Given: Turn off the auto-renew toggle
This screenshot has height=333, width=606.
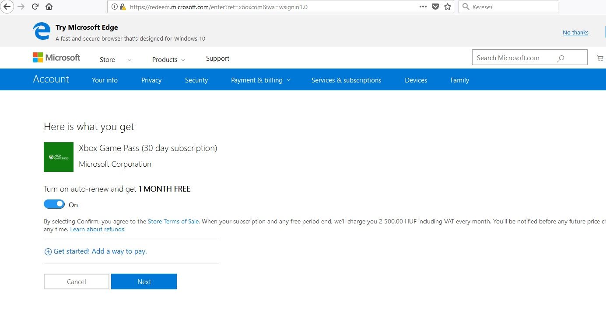Looking at the screenshot, I should tap(54, 204).
